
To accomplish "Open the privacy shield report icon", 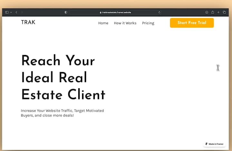I will click(x=66, y=12).
